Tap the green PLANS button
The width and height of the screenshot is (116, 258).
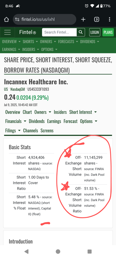point(108,32)
